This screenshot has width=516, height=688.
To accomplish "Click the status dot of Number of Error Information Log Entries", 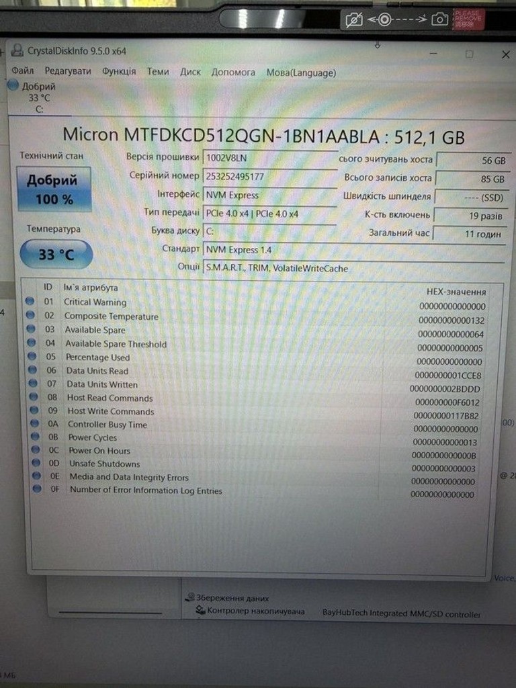I will (x=38, y=488).
